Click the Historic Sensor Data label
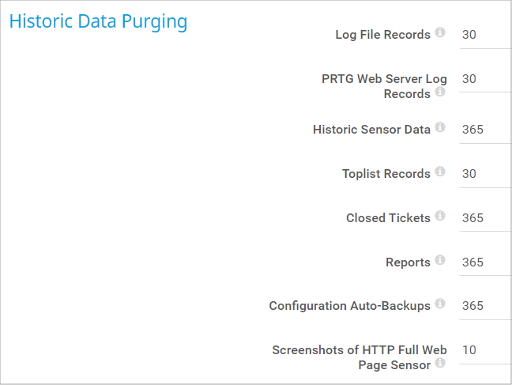 (x=371, y=130)
